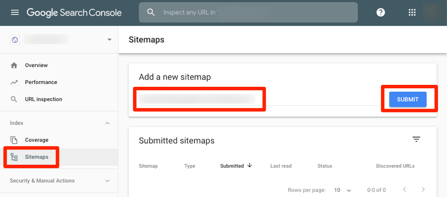Open the Rows per page dropdown
The image size is (447, 197).
click(343, 190)
